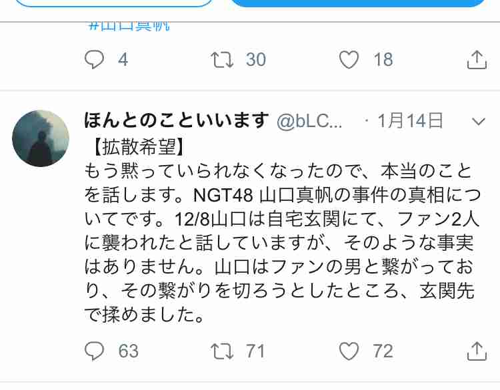The height and width of the screenshot is (390, 500).
Task: Reply to the tweet with 63 replies
Action: [x=94, y=351]
